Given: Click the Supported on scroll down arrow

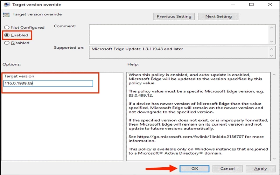Looking at the screenshot, I should click(x=272, y=56).
